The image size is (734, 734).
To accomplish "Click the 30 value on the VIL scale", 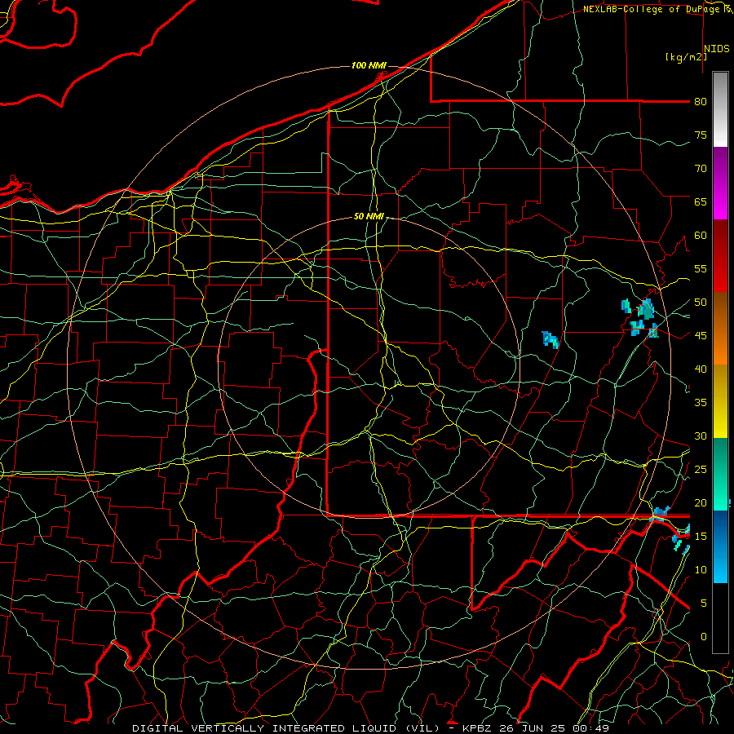I will (701, 436).
